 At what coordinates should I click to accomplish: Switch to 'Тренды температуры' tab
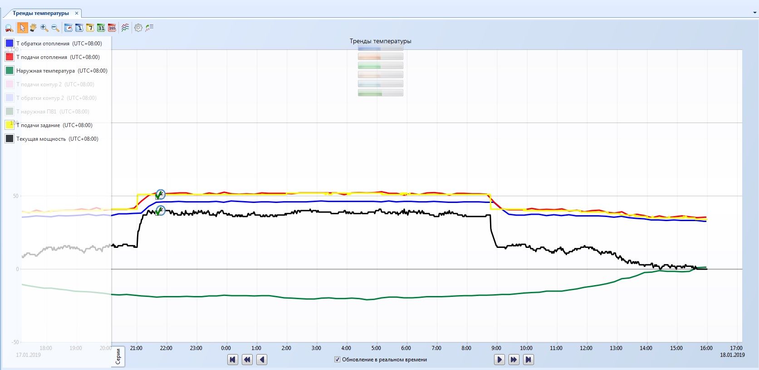pos(41,13)
